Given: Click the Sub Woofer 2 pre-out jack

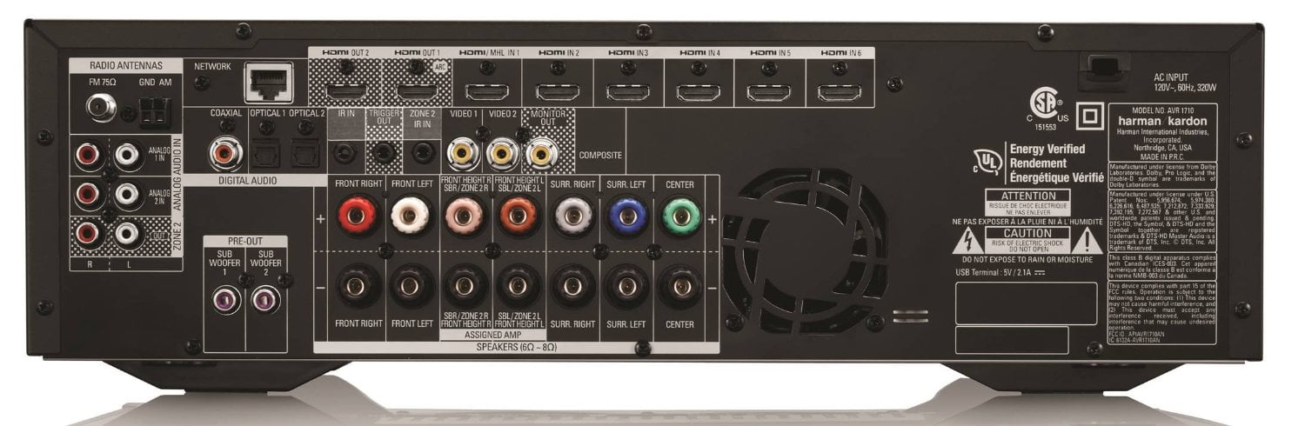Looking at the screenshot, I should tap(264, 301).
